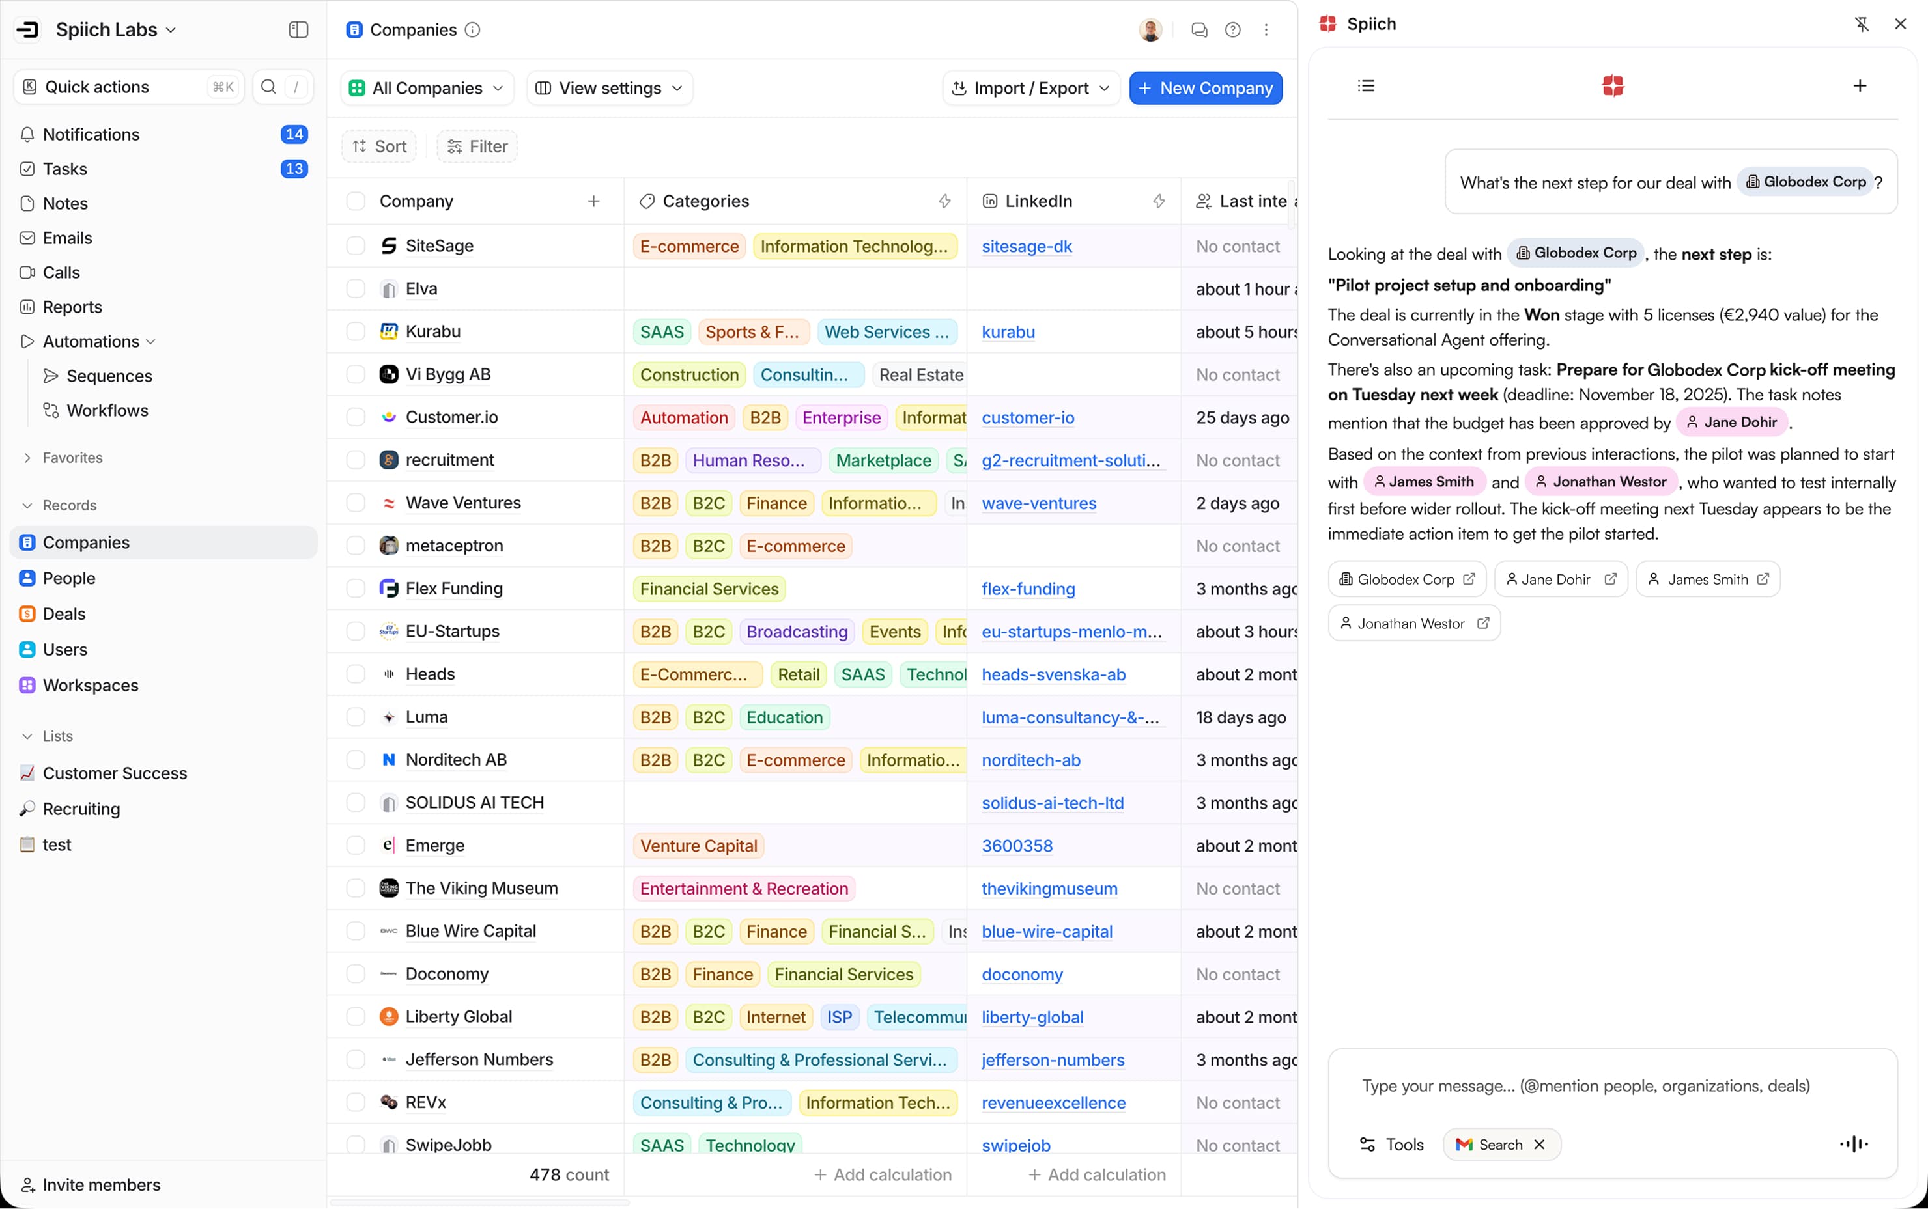Image resolution: width=1928 pixels, height=1209 pixels.
Task: Expand the Import / Export dropdown
Action: pos(1030,88)
